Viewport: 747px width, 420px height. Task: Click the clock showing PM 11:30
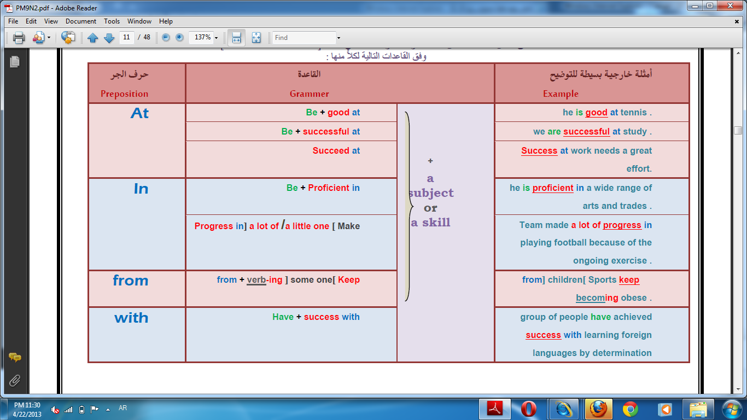27,405
